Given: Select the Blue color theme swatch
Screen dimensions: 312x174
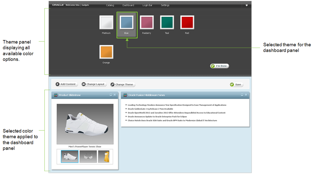Looking at the screenshot, I should point(126,22).
